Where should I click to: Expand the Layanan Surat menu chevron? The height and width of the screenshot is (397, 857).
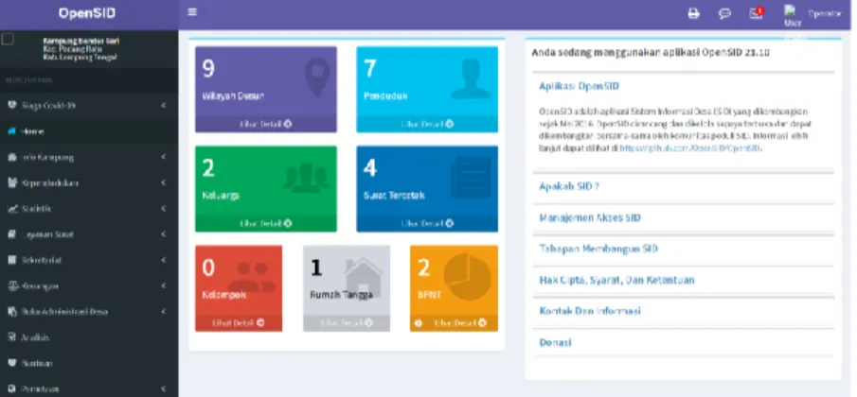(164, 234)
